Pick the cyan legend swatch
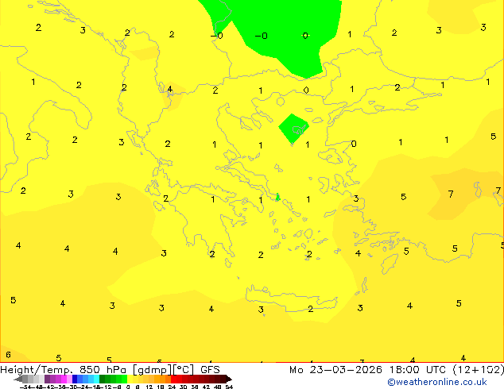 click(97, 379)
